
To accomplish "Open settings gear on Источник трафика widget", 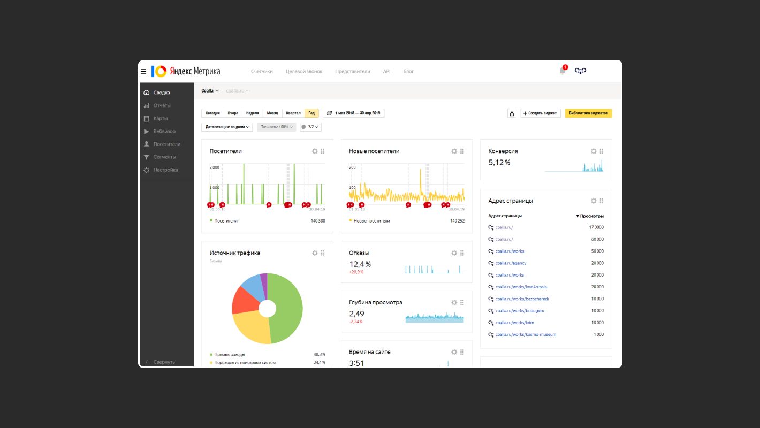I will tap(315, 253).
